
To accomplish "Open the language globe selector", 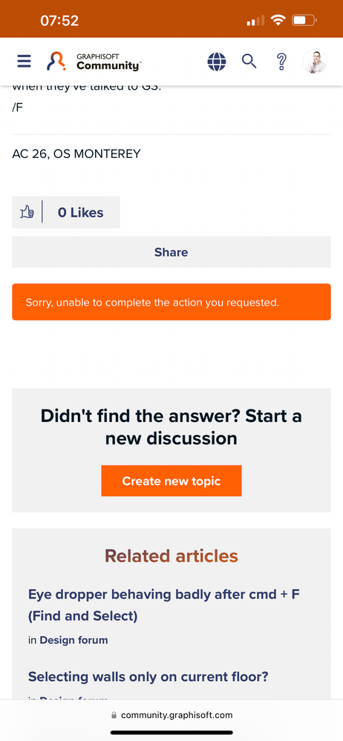I will tap(217, 62).
